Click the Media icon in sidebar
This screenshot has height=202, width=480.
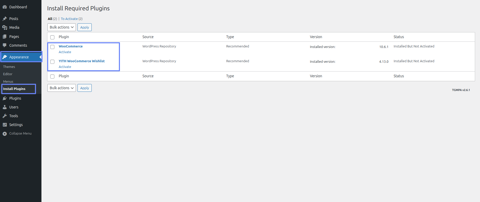(x=5, y=27)
